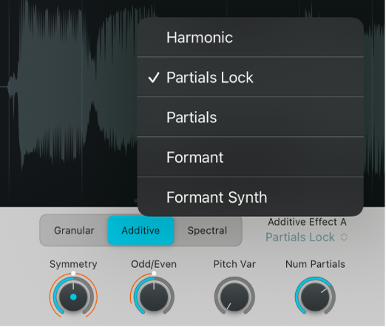Screen dimensions: 386x327
Task: Click the checkmark next to Partials Lock
Action: pos(154,78)
